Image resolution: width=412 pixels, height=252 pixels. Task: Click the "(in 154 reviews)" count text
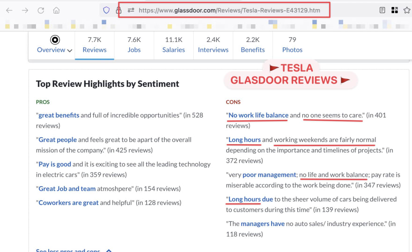coord(158,189)
